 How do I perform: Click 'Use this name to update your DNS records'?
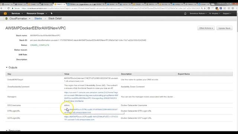(x=139, y=80)
